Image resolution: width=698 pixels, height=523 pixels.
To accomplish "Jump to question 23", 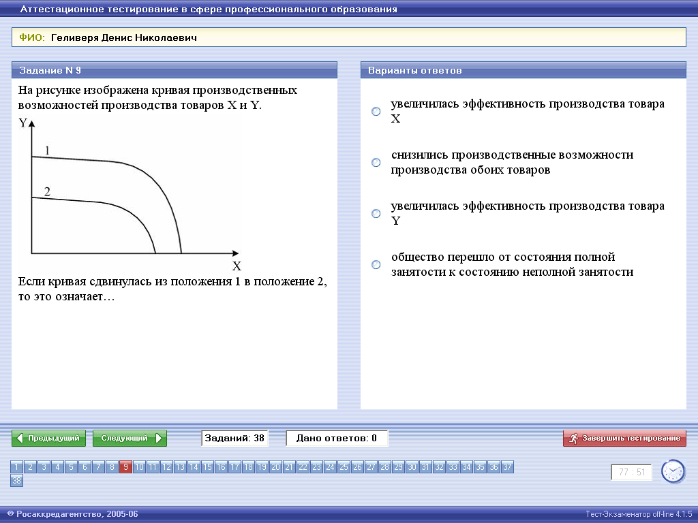I will (x=316, y=467).
